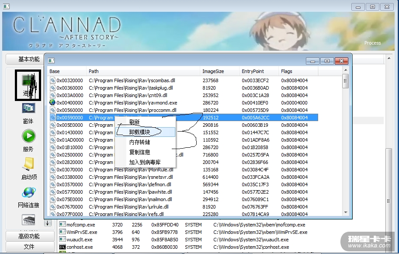
Task: Click Flags value 0x00004000
Action: pyautogui.click(x=295, y=103)
